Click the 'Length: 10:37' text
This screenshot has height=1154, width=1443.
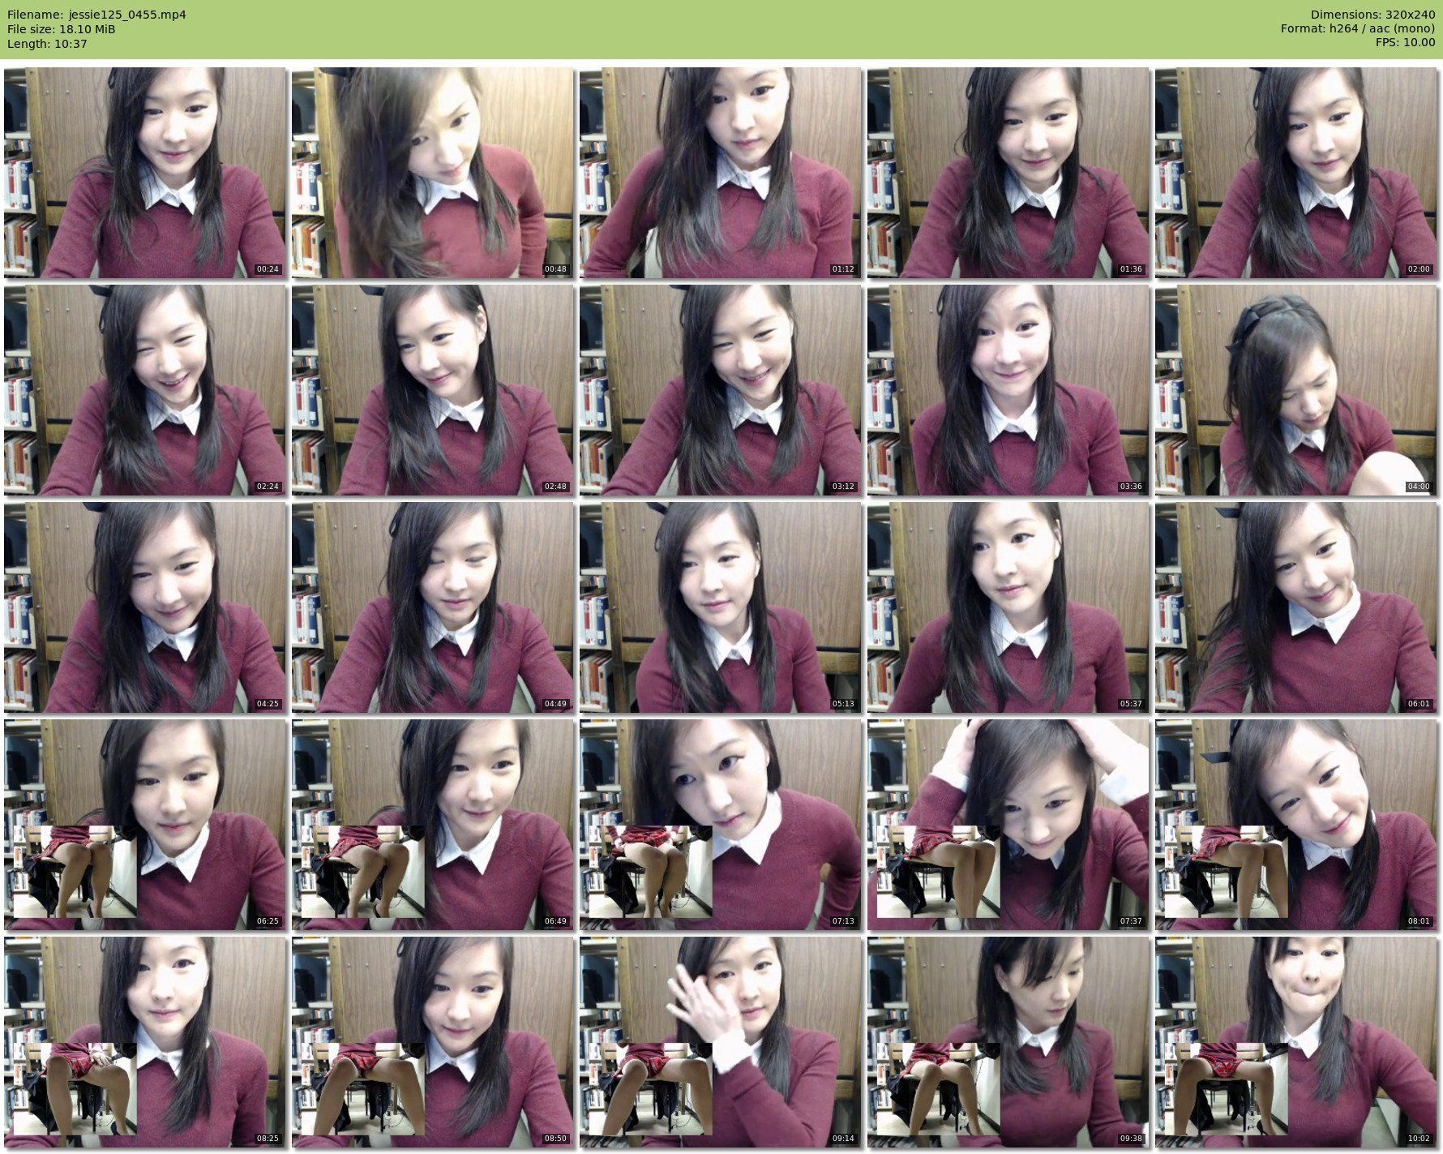click(x=47, y=44)
